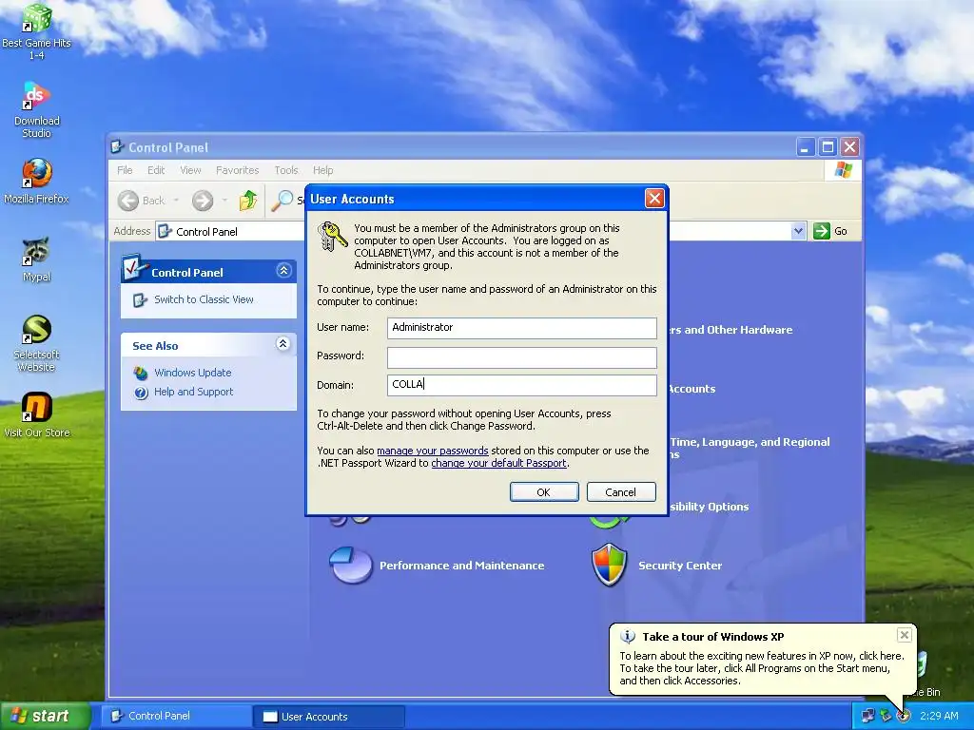Screen dimensions: 974x730
Task: Open Visit Our Store desktop shortcut
Action: [37, 415]
